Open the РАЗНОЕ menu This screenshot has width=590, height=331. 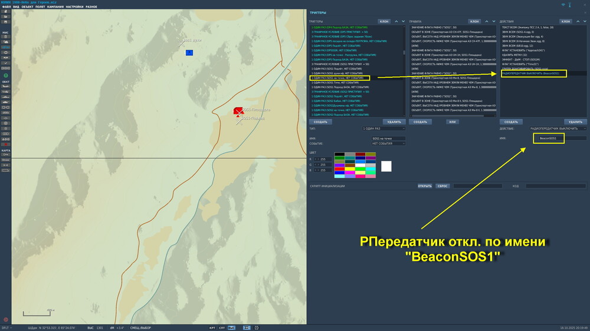coord(91,6)
